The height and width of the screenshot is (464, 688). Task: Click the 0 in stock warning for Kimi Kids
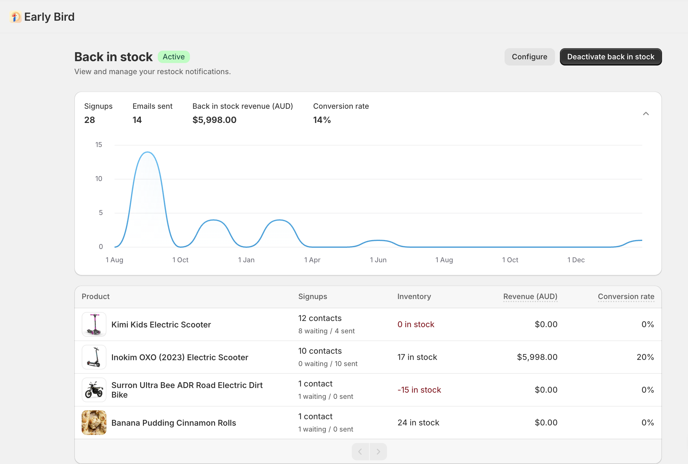[x=416, y=324]
